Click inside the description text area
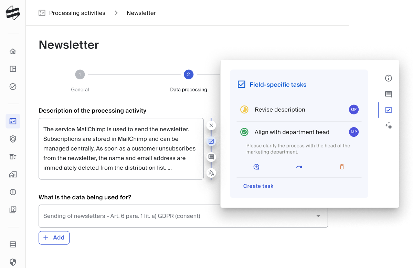 [x=121, y=149]
